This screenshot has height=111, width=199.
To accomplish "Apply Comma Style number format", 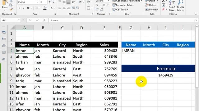I will point(108,5).
